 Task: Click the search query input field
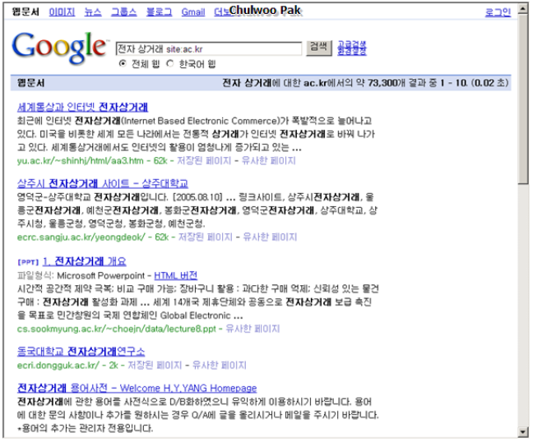(x=209, y=49)
